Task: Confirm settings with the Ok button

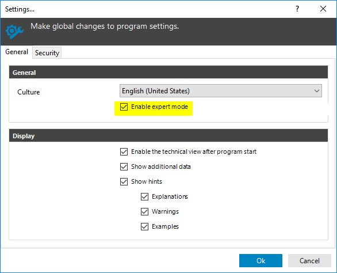Action: pos(261,261)
